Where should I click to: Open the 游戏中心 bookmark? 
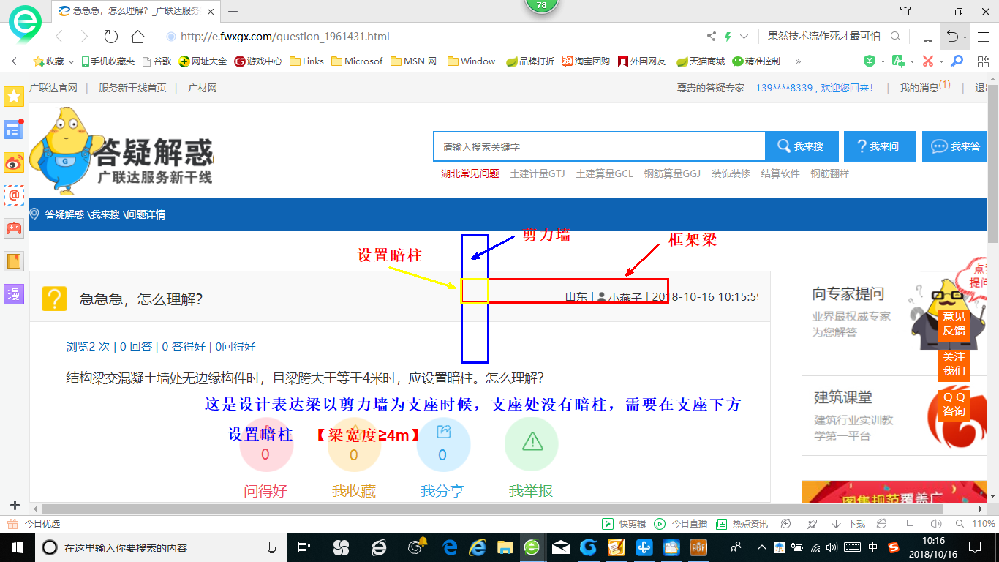258,61
